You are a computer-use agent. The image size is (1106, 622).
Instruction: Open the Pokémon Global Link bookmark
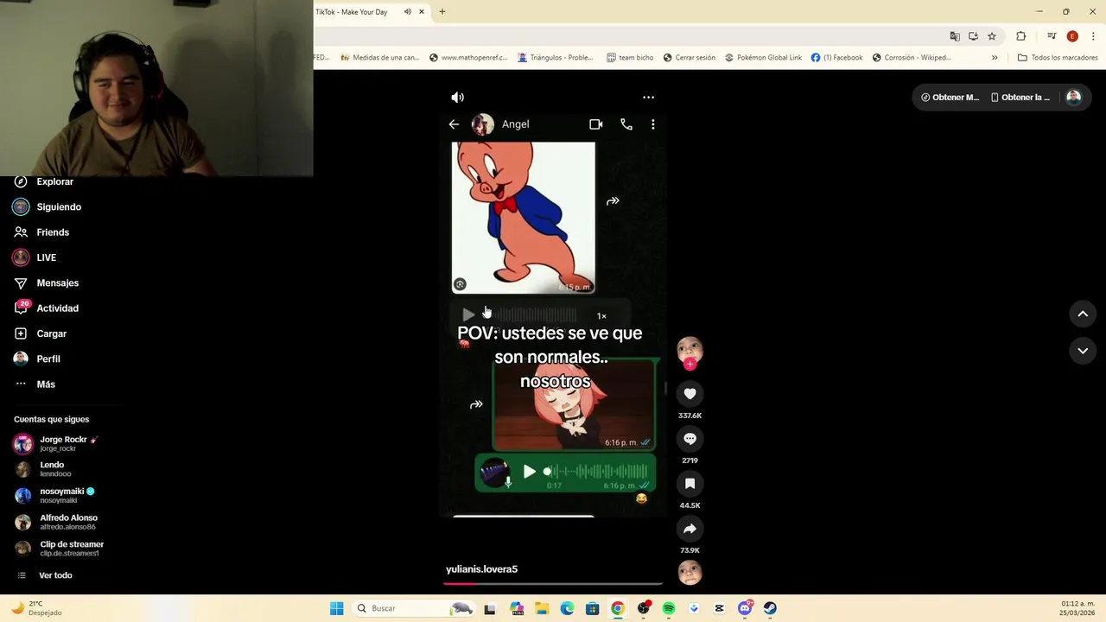click(763, 58)
